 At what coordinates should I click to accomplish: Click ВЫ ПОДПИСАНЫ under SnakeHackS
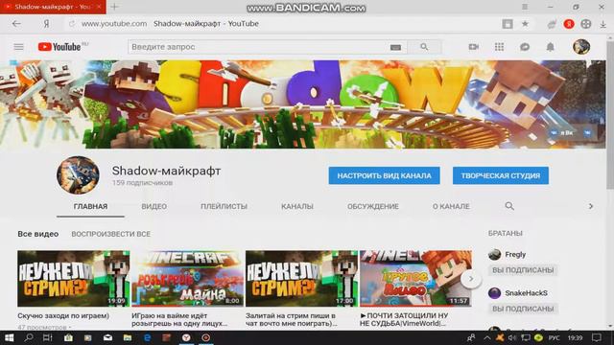(x=523, y=309)
